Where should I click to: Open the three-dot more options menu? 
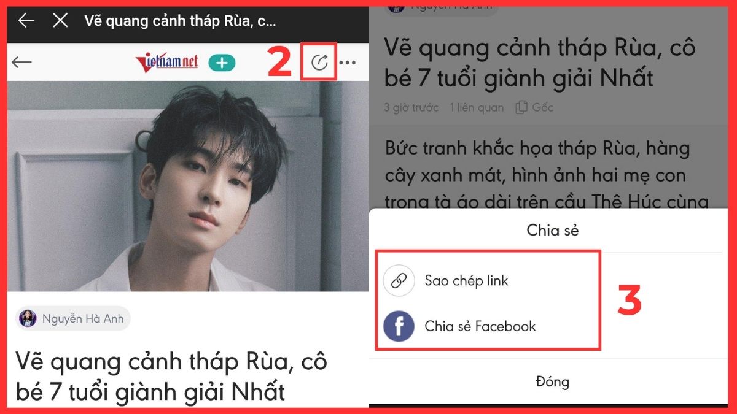point(348,62)
